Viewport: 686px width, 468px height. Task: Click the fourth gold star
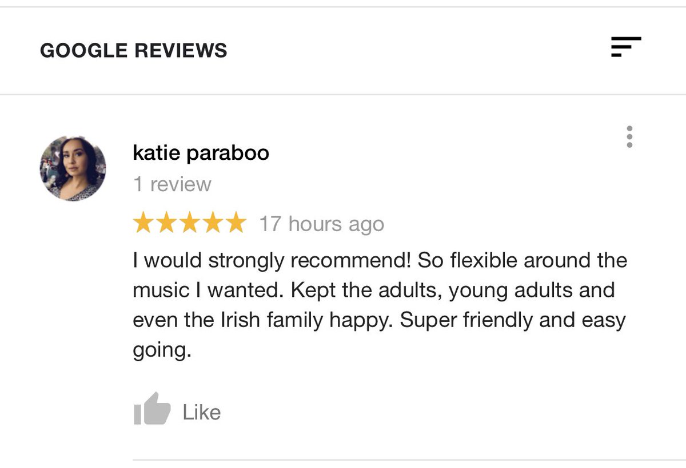click(x=212, y=223)
